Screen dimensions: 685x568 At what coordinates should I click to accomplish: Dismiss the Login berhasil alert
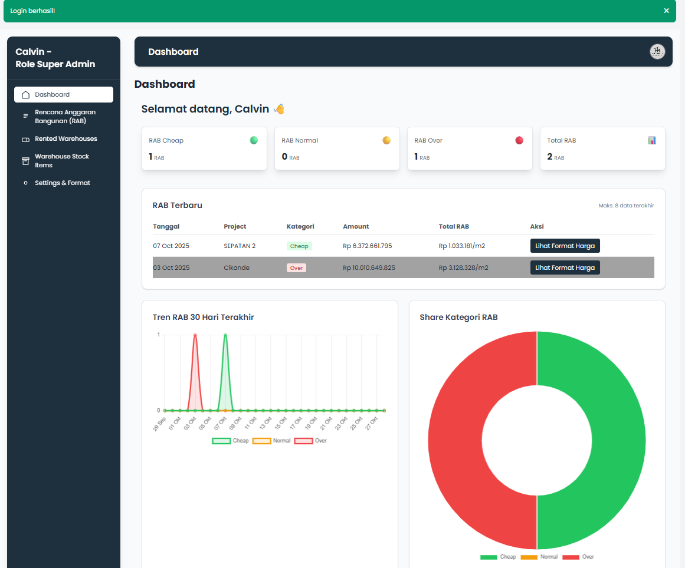pos(666,11)
